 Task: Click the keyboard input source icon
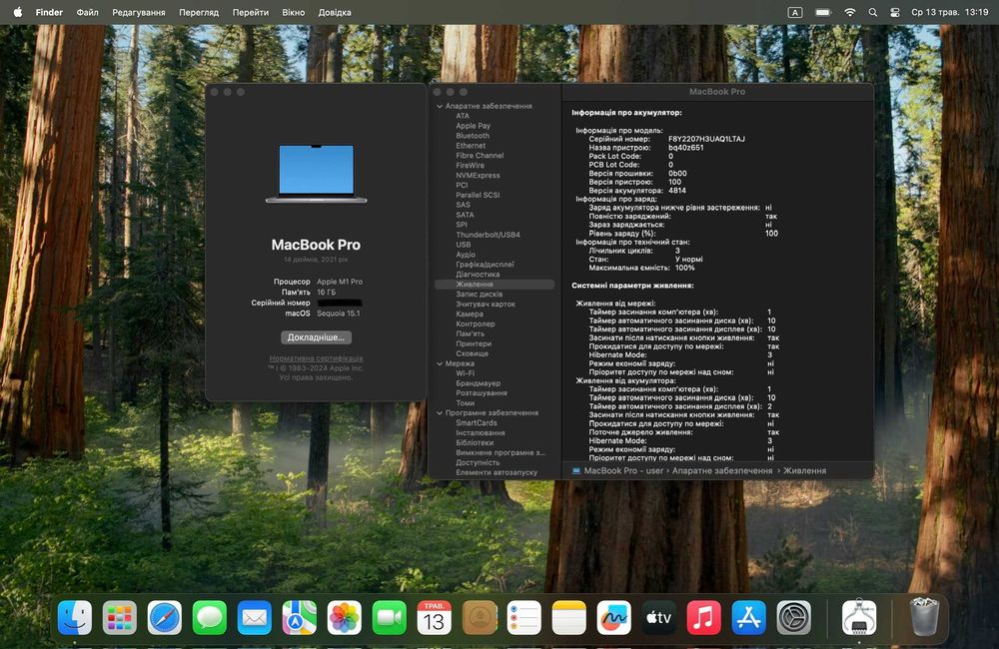pos(795,12)
